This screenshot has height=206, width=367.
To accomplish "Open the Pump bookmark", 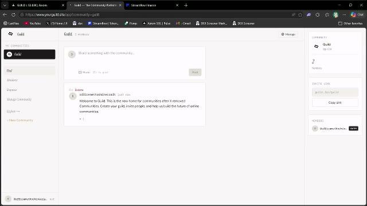I will [131, 23].
